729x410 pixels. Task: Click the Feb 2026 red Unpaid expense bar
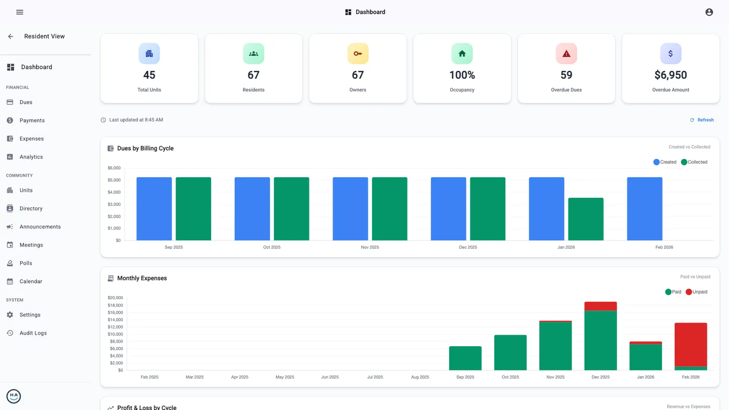(691, 345)
